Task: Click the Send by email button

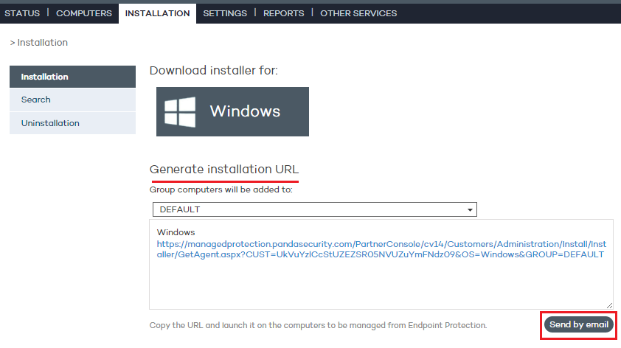Action: [x=579, y=324]
